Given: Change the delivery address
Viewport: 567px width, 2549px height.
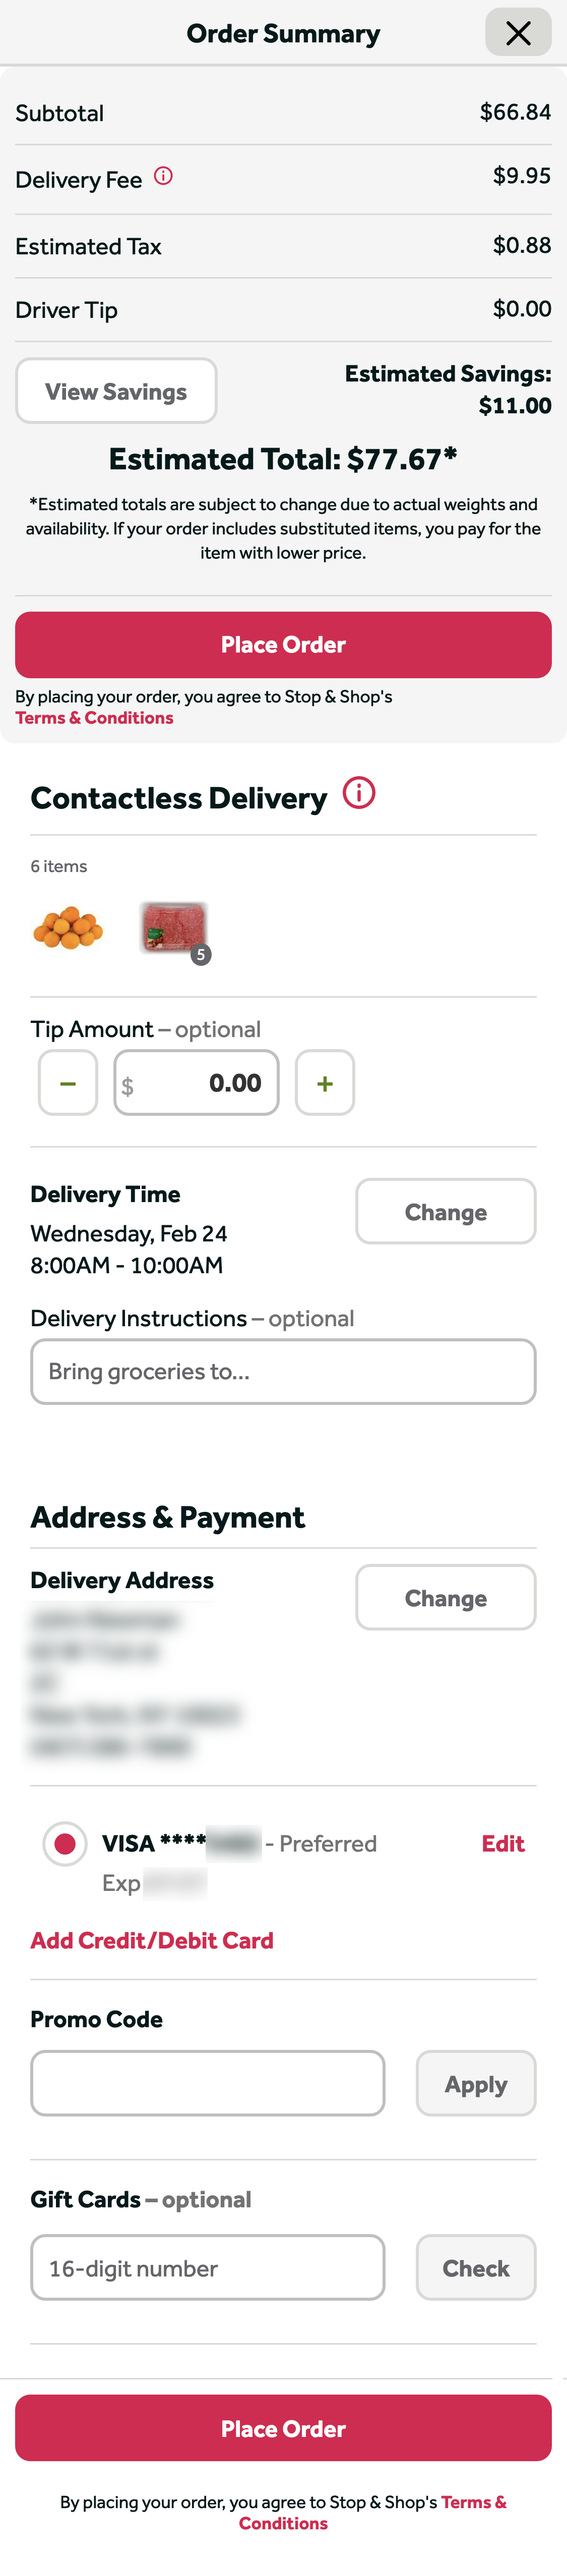Looking at the screenshot, I should [x=446, y=1596].
